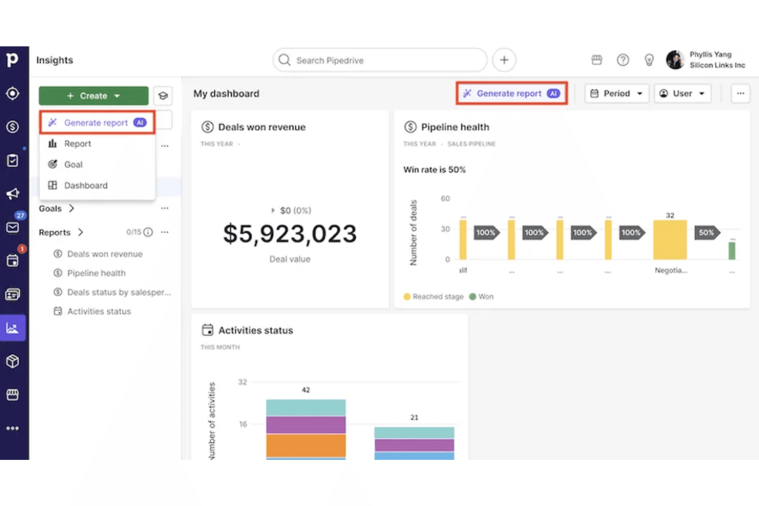Open Leads from the target sidebar icon
759x506 pixels.
(12, 93)
